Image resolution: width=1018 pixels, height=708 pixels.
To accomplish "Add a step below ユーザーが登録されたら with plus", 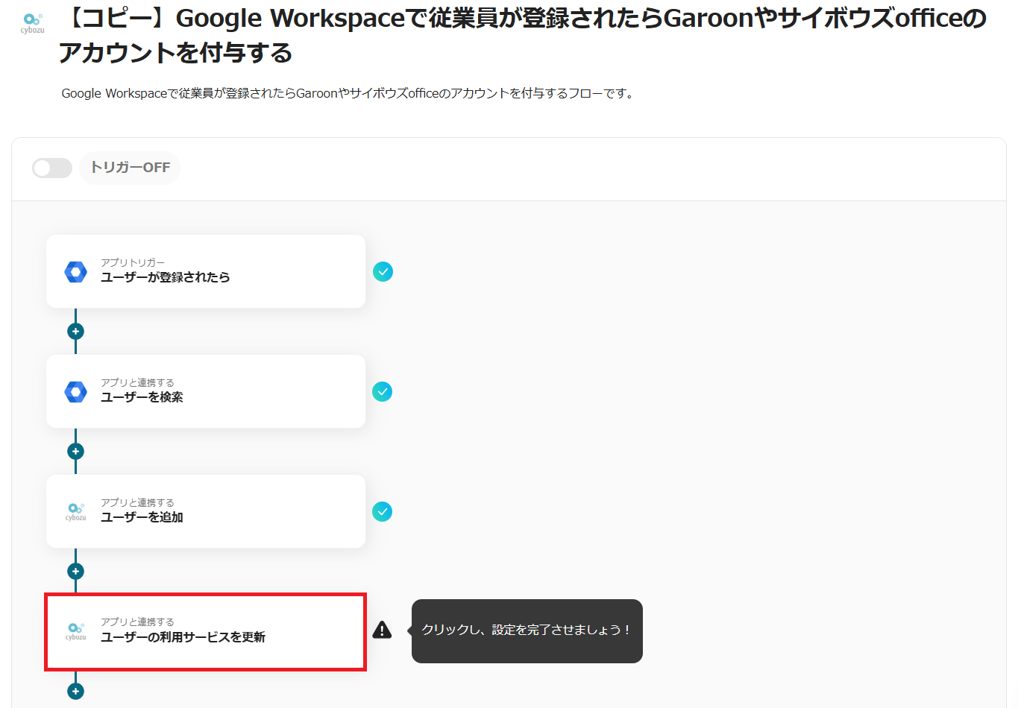I will tap(75, 332).
